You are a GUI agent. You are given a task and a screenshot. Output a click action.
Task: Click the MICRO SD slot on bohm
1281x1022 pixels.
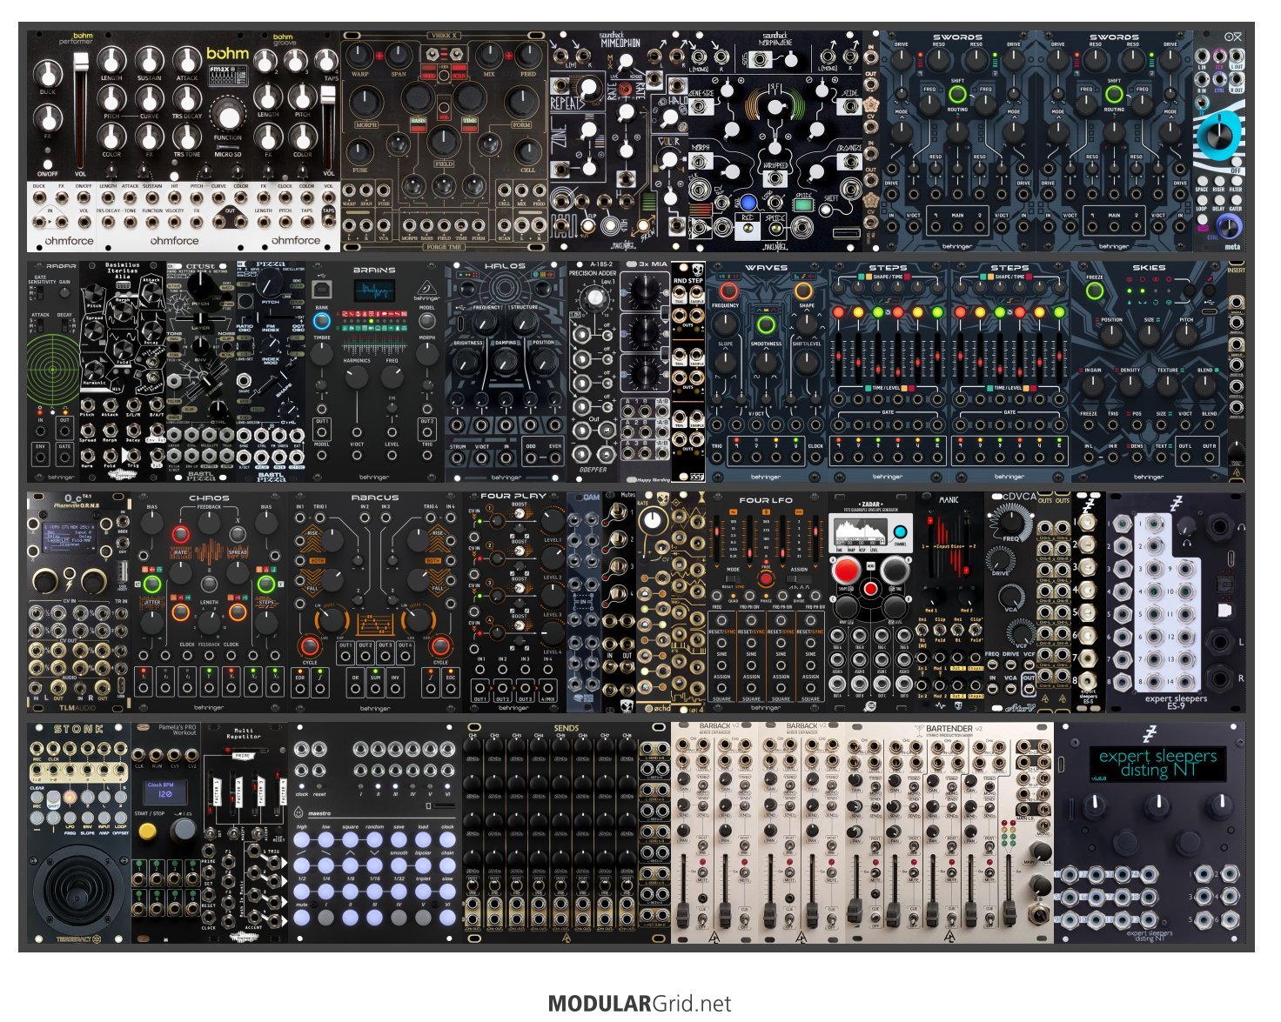pos(228,149)
